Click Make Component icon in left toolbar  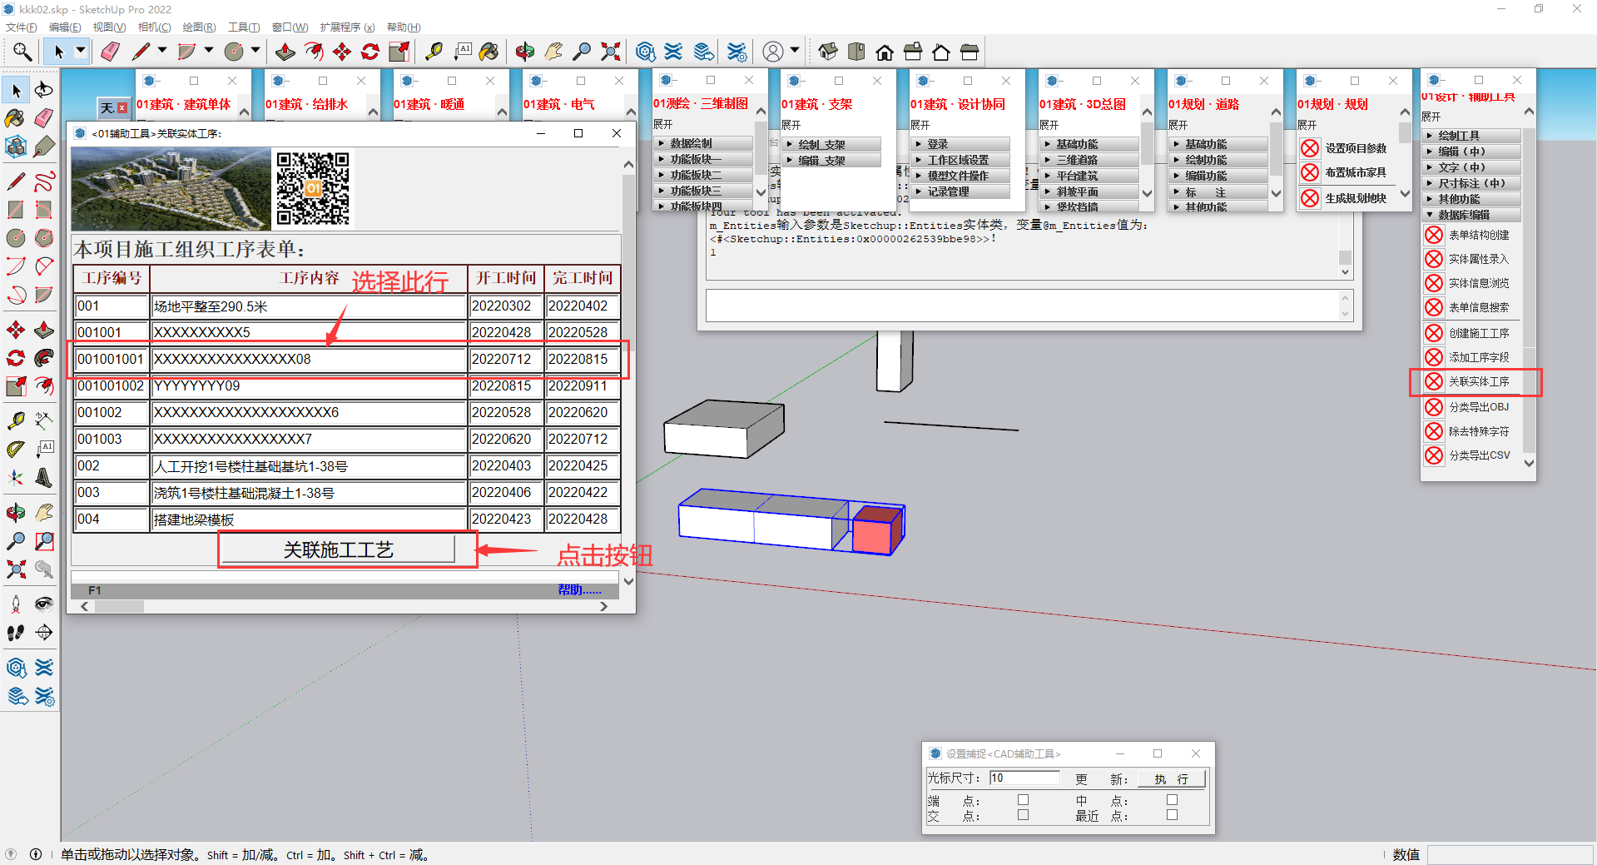pos(16,147)
